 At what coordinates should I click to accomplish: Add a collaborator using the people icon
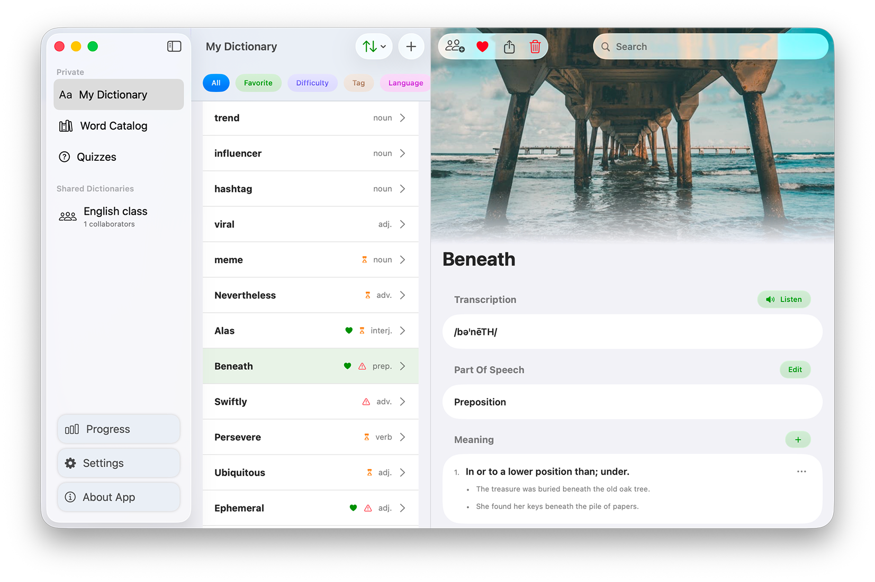click(x=454, y=47)
